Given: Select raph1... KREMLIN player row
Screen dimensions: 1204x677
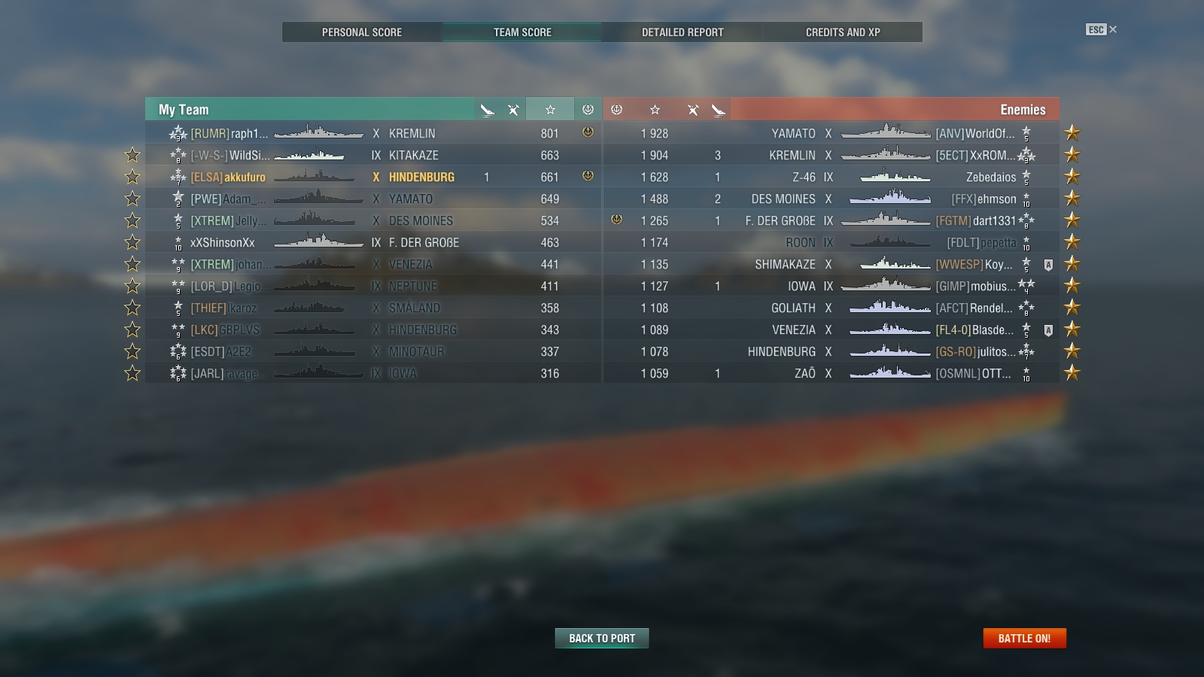Looking at the screenshot, I should point(374,133).
